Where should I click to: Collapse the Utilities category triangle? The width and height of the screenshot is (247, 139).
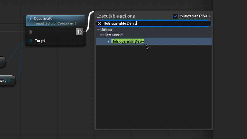(x=98, y=30)
